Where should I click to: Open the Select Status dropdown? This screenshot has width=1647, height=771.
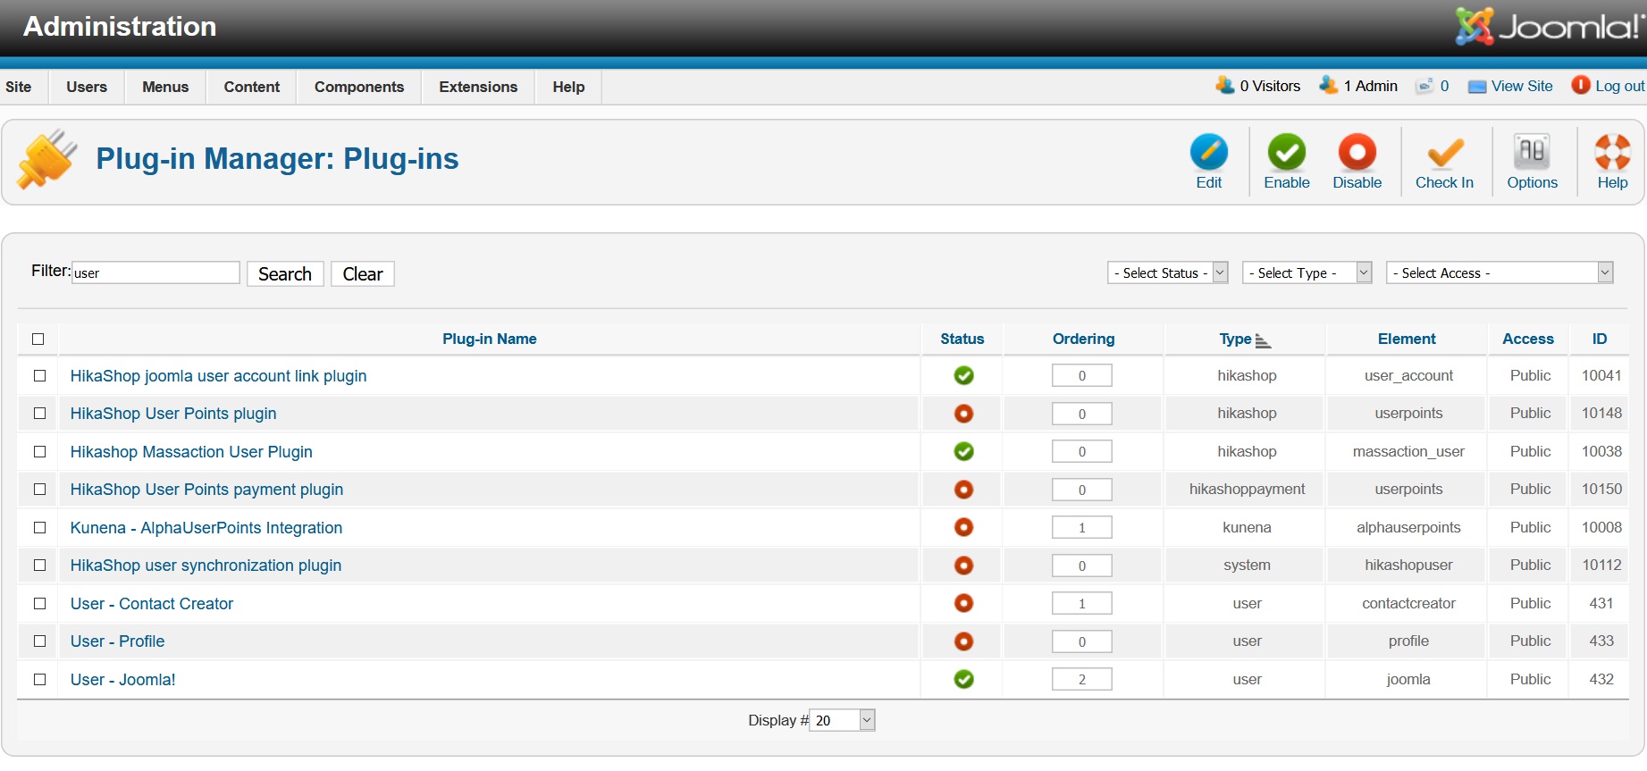(1167, 272)
